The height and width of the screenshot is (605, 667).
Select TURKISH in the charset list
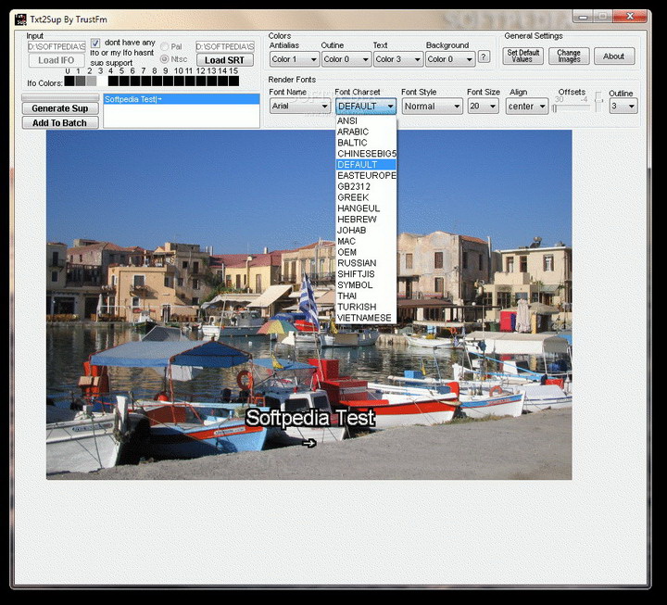pyautogui.click(x=366, y=307)
